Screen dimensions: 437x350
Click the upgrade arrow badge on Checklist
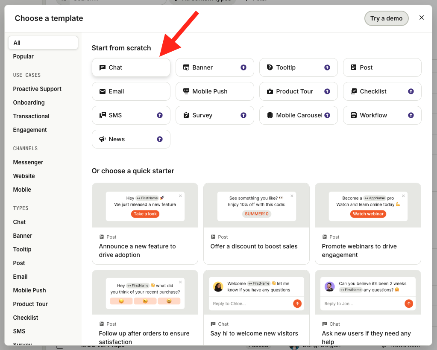click(411, 91)
